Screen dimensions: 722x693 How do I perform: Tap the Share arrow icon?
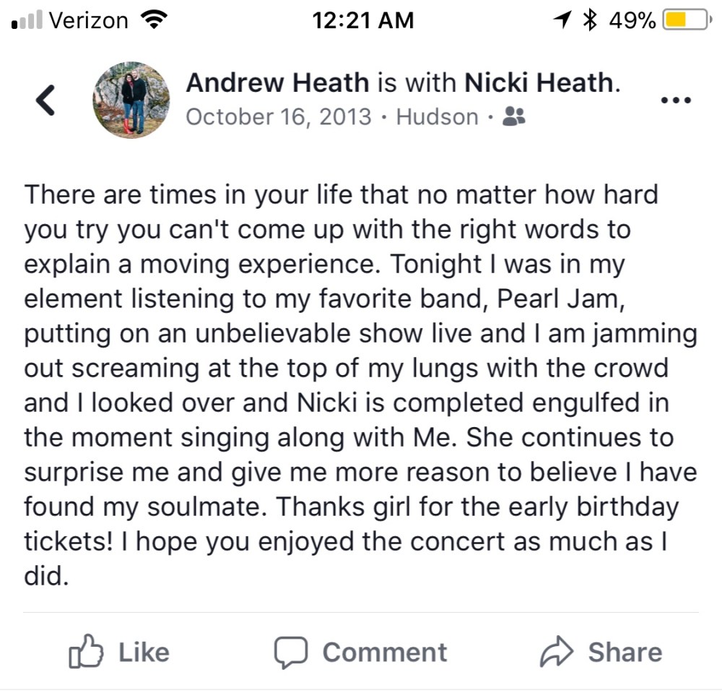(557, 653)
